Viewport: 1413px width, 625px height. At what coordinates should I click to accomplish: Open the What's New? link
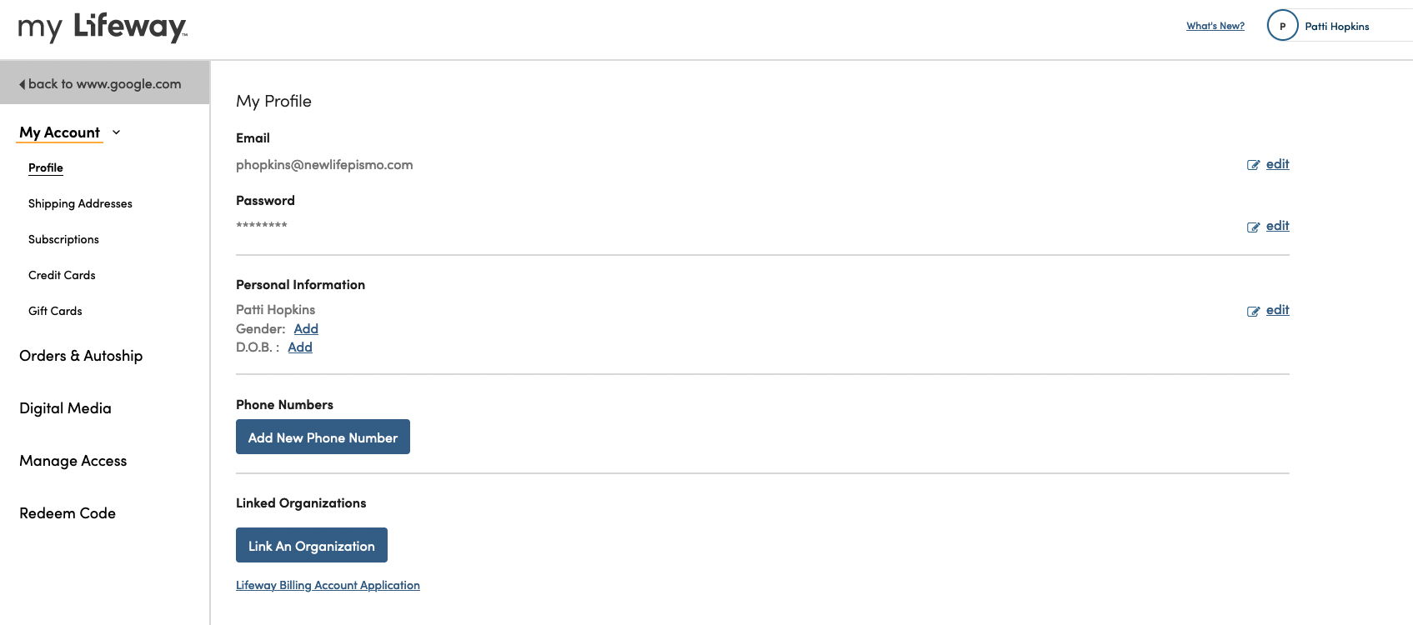point(1215,26)
